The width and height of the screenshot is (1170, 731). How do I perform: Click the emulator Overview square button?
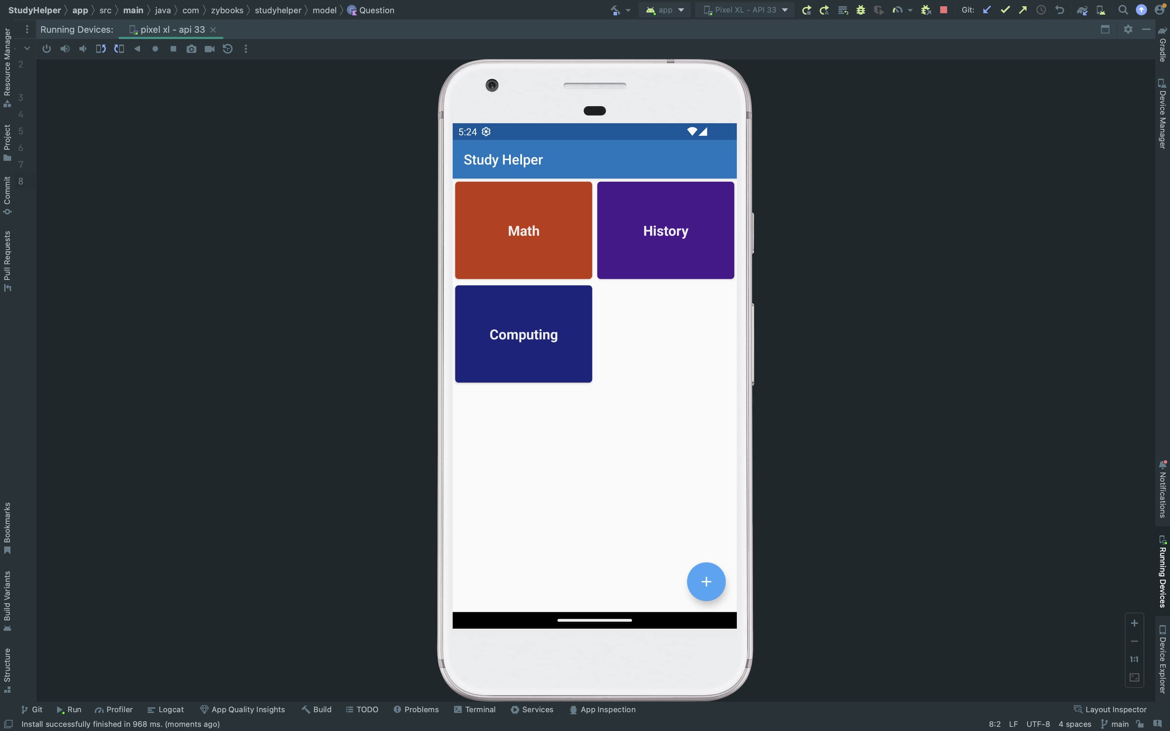click(173, 49)
